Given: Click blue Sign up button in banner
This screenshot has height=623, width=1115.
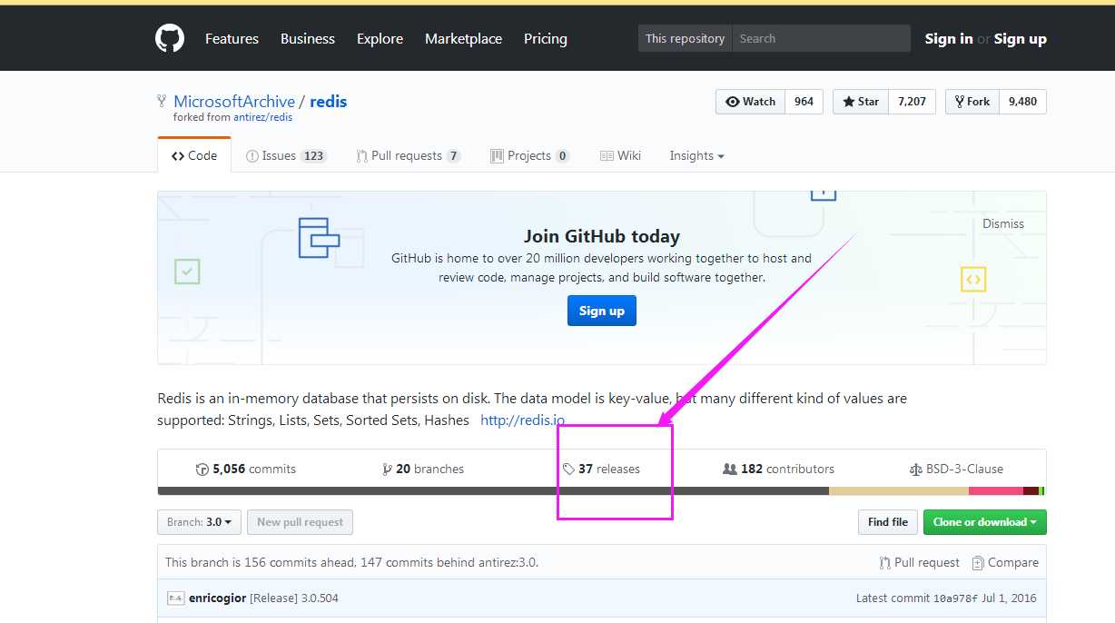Looking at the screenshot, I should (602, 311).
